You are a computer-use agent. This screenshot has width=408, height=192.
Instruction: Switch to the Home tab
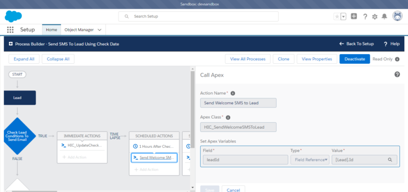pyautogui.click(x=52, y=30)
